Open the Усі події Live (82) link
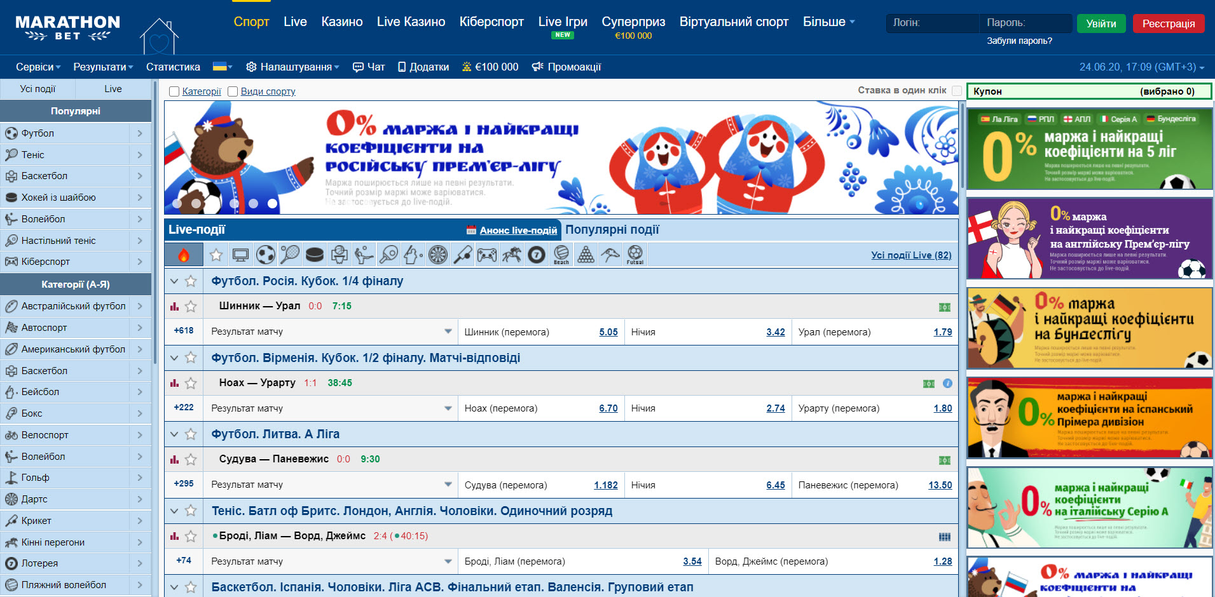This screenshot has height=597, width=1215. (911, 255)
